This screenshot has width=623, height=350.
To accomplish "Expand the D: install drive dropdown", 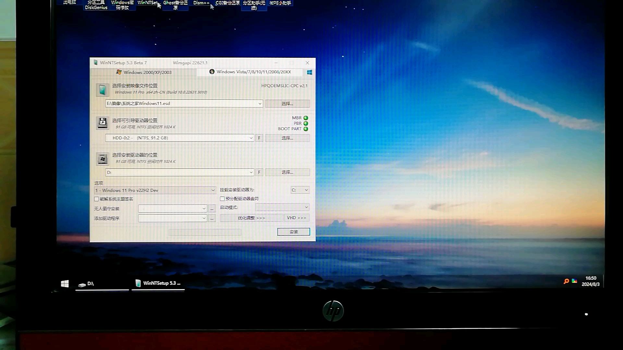I will (x=251, y=172).
